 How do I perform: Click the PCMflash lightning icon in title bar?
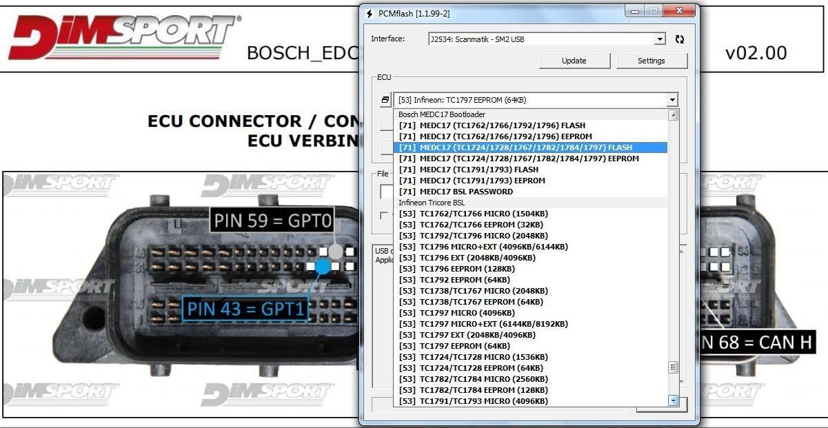pos(370,13)
